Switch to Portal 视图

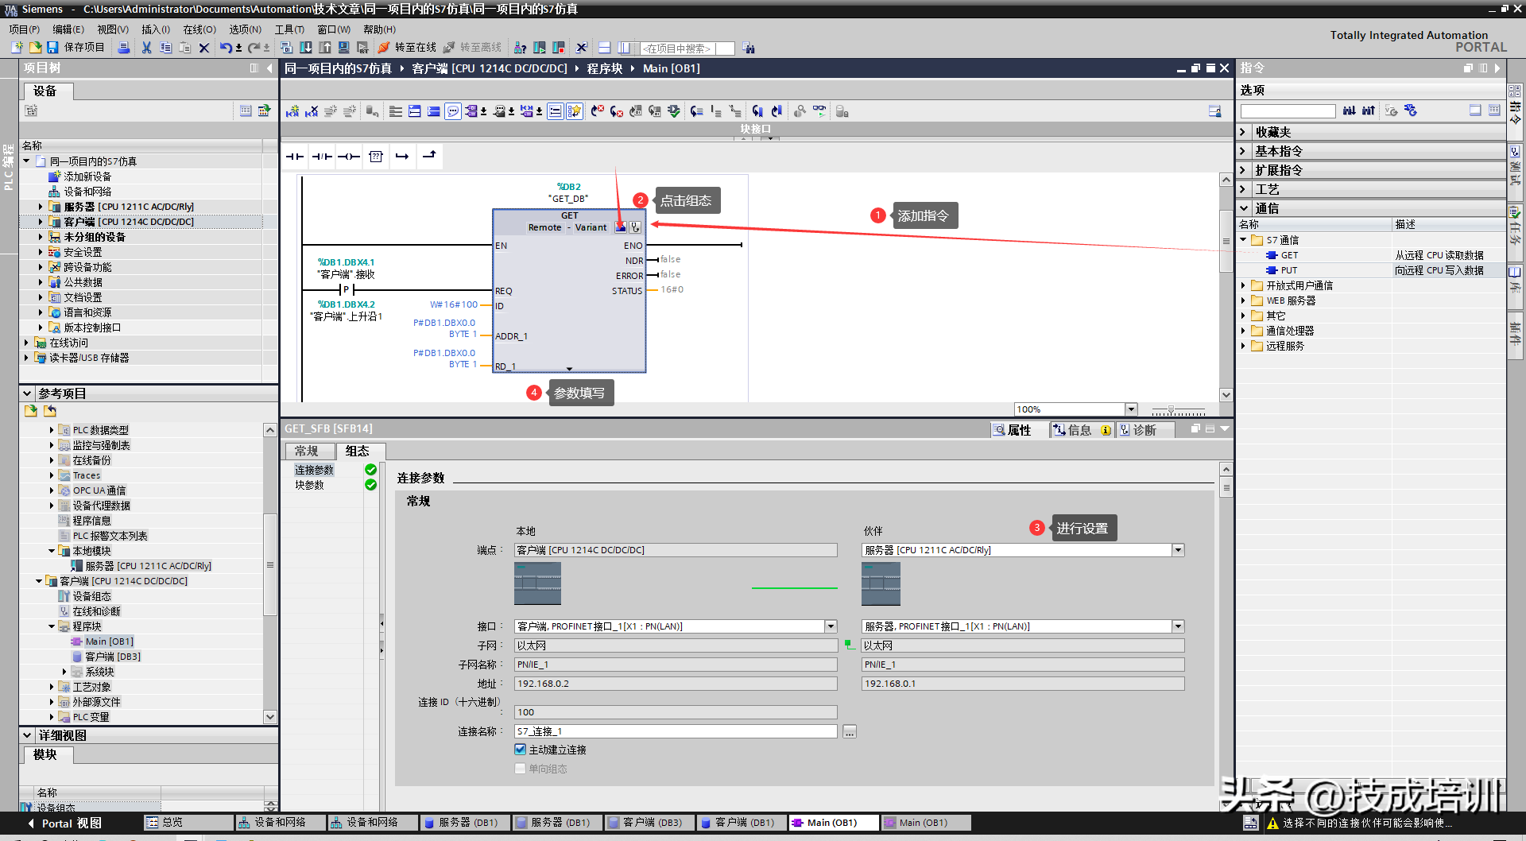[64, 824]
